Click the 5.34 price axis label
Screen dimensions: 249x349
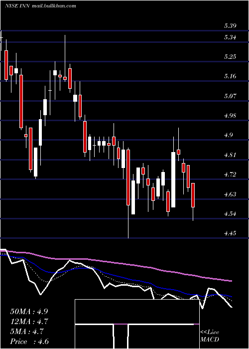tap(230, 37)
